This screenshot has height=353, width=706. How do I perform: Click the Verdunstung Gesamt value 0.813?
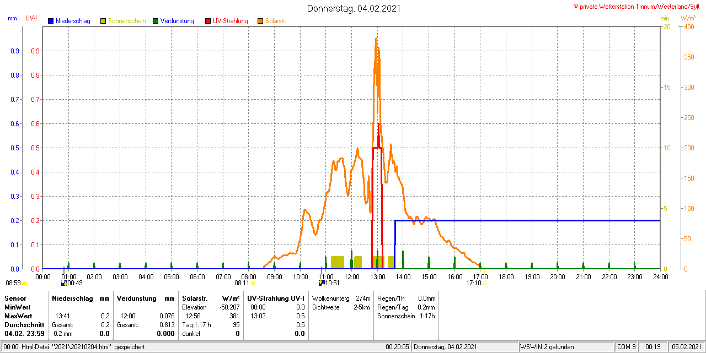(x=167, y=325)
